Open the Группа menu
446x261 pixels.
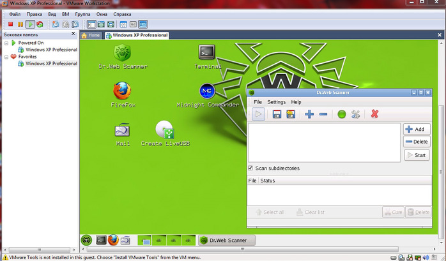point(82,14)
